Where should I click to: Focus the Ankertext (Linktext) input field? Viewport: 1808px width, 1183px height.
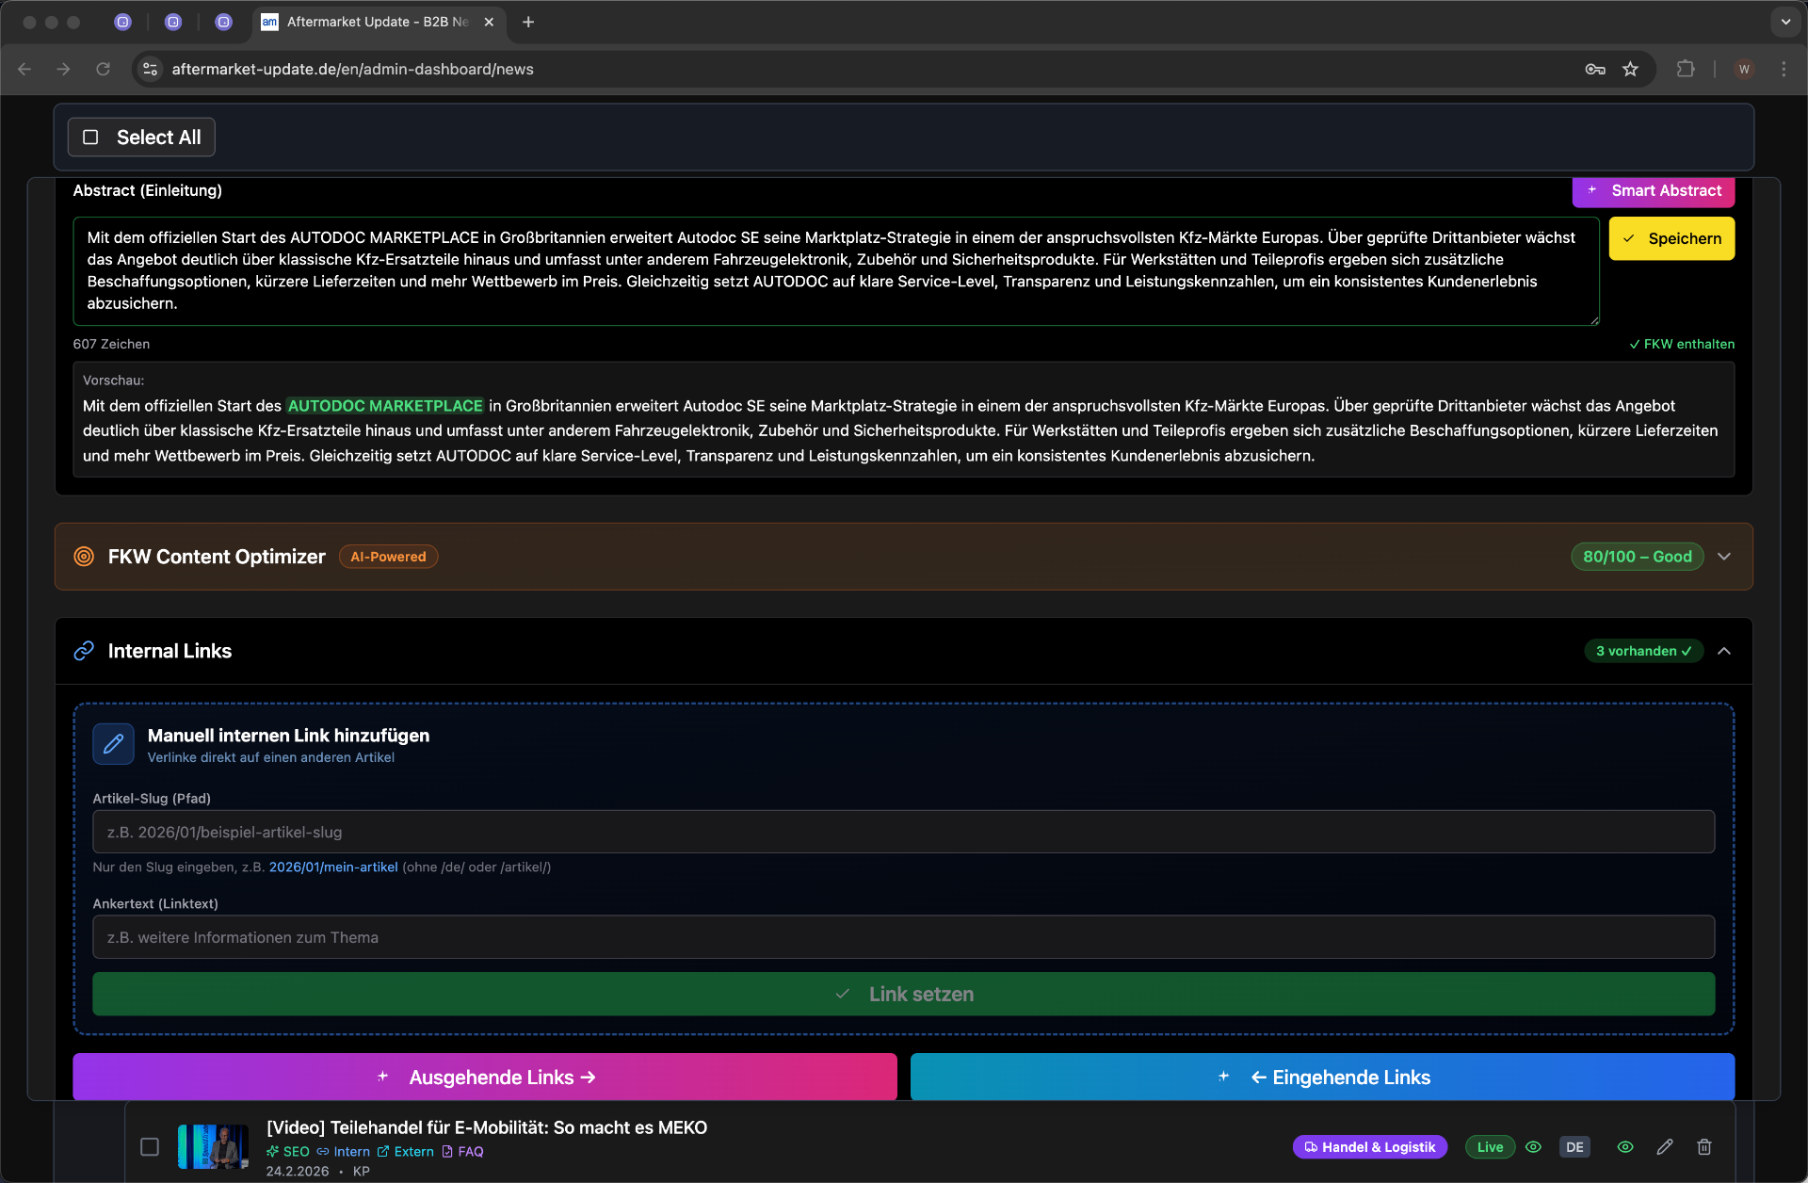coord(903,937)
